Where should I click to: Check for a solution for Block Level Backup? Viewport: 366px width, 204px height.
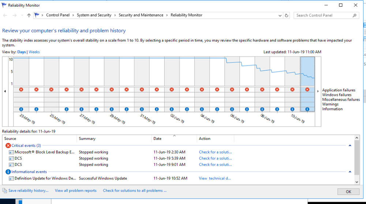coord(215,152)
